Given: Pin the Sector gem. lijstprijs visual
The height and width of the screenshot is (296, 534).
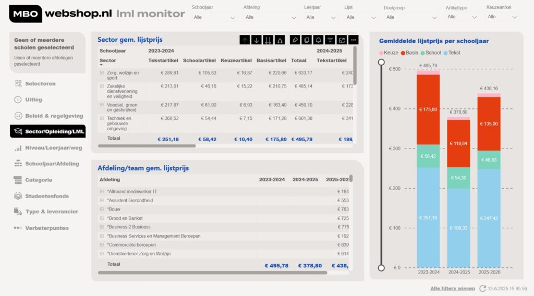Looking at the screenshot, I should (x=295, y=40).
